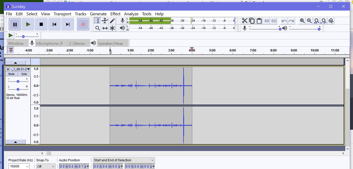Click the Copy icon in edit toolbar

pos(252,21)
